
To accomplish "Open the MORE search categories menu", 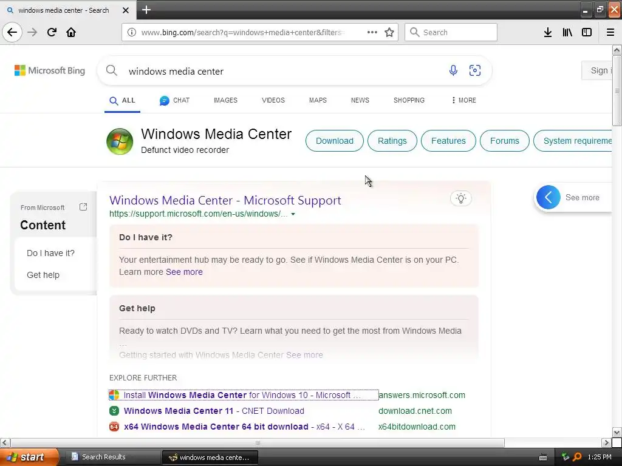I will (463, 100).
